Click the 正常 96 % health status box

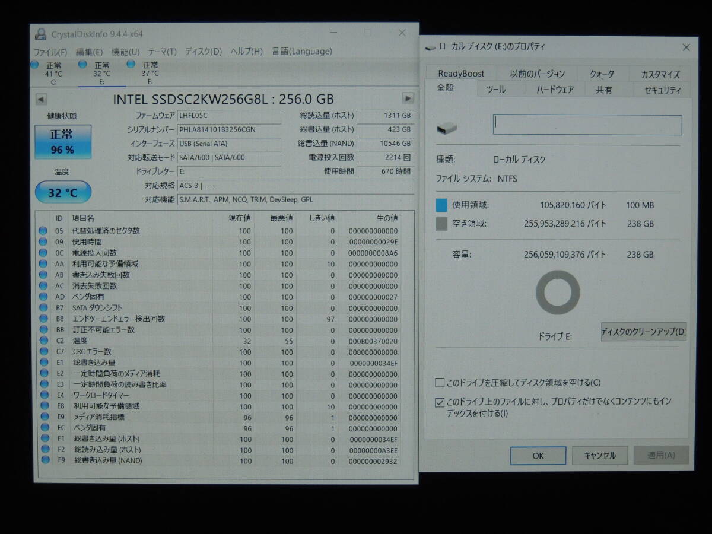click(x=63, y=142)
